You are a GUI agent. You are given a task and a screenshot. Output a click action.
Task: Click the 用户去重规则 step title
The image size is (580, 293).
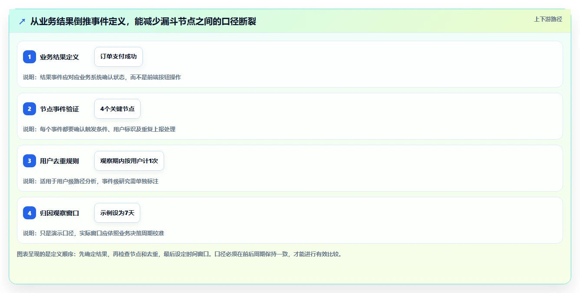coord(59,161)
